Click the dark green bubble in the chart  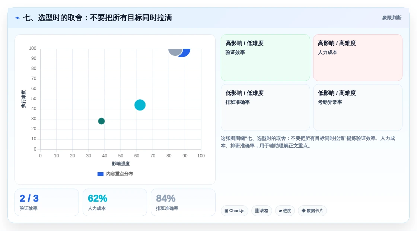(101, 121)
